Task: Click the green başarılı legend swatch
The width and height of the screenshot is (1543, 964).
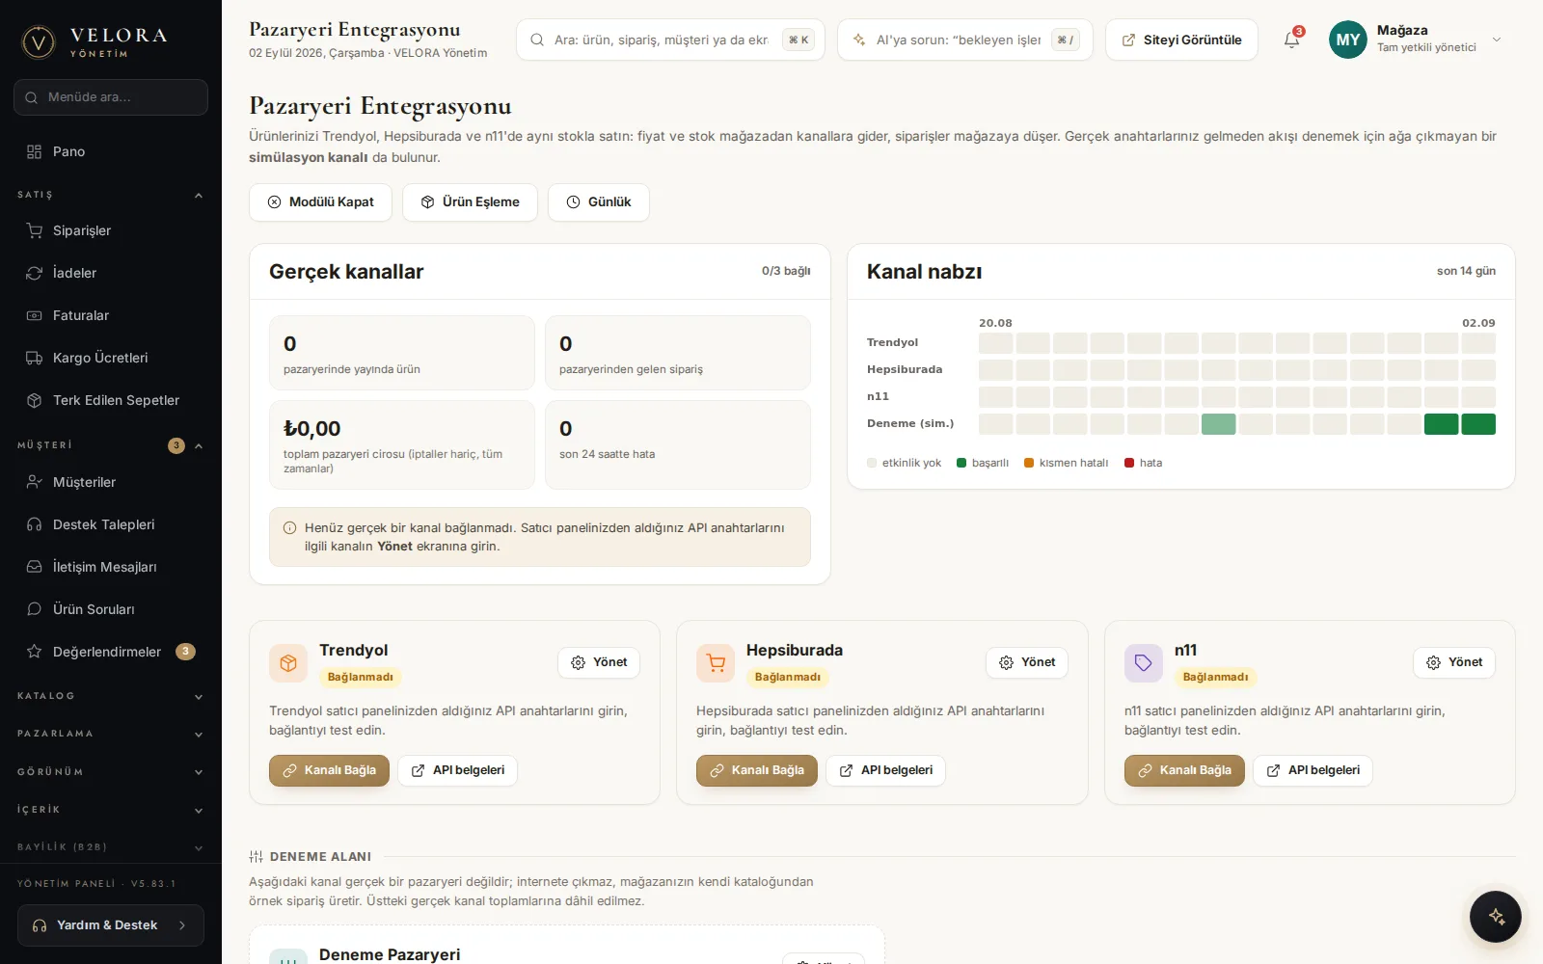Action: 961,463
